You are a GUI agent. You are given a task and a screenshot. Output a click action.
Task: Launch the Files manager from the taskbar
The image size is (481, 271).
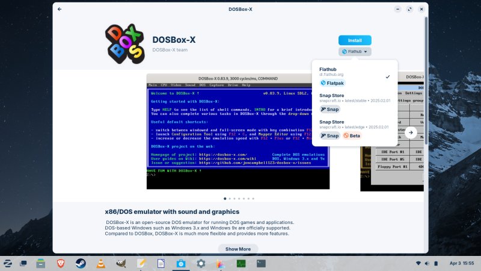click(x=40, y=263)
